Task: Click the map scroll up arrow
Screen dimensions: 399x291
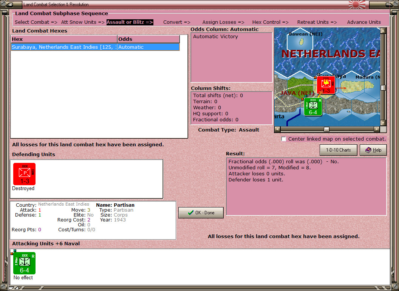Action: click(383, 31)
